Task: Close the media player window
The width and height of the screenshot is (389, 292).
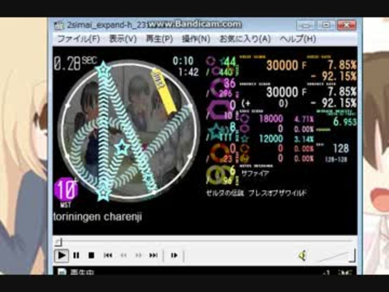Action: [x=346, y=25]
